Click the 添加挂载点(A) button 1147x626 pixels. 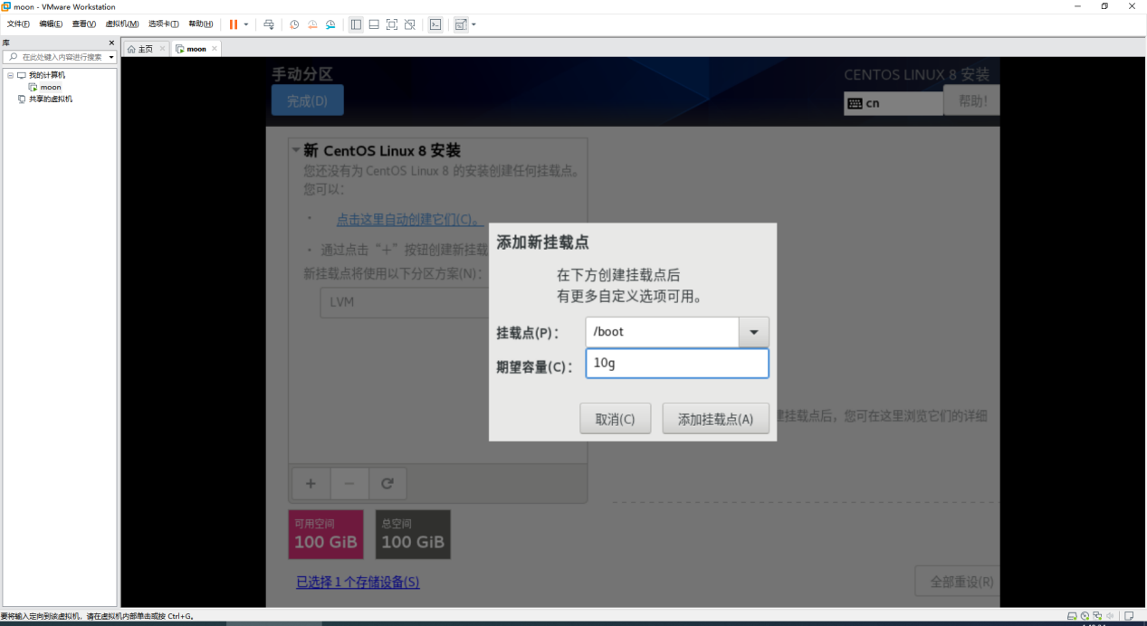click(x=716, y=419)
